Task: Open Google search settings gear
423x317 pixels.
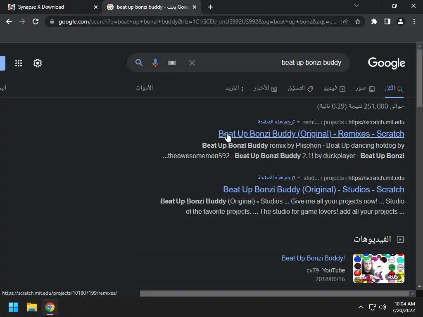Action: 38,63
